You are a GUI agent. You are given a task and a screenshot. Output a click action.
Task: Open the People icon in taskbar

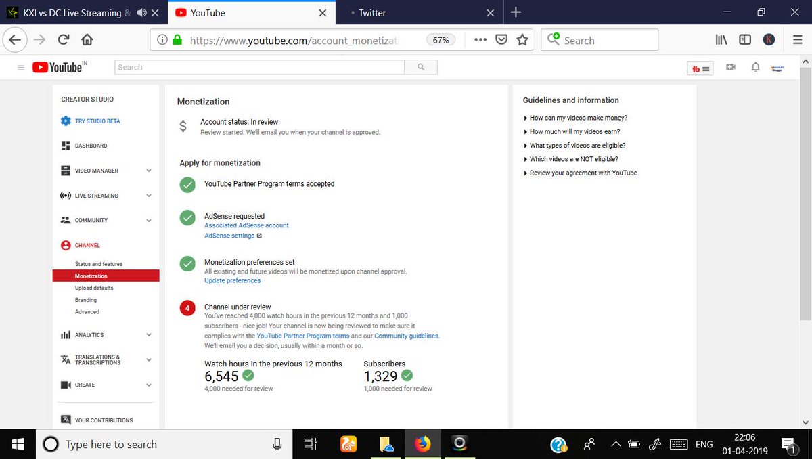(x=589, y=444)
